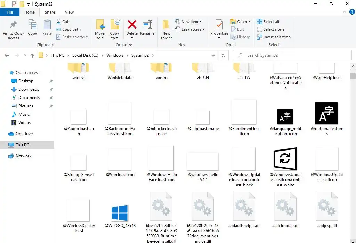Image resolution: width=356 pixels, height=243 pixels.
Task: Switch to the View tab
Action: [69, 12]
